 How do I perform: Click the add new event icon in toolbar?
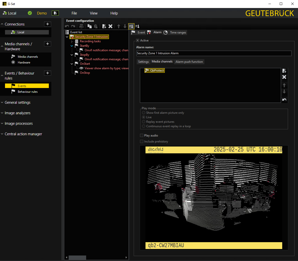[104, 26]
